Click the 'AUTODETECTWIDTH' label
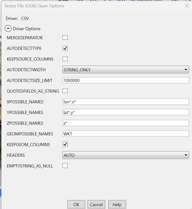The height and width of the screenshot is (209, 192). 26,70
